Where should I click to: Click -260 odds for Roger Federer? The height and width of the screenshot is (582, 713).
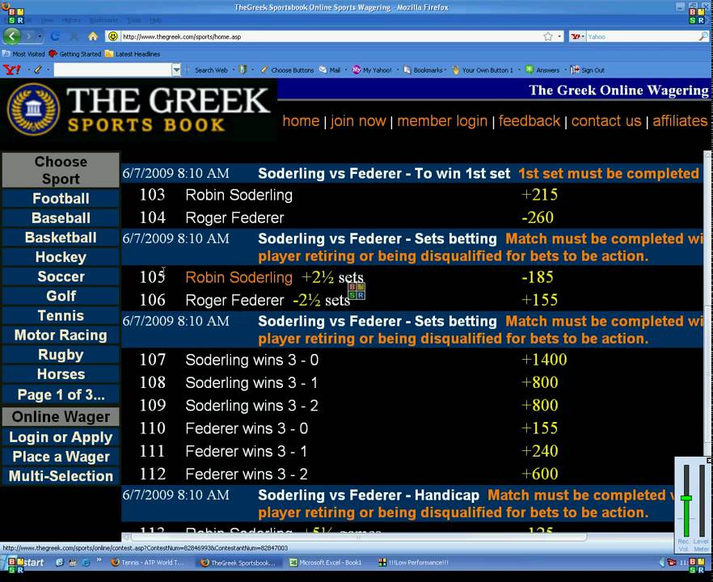(x=538, y=217)
